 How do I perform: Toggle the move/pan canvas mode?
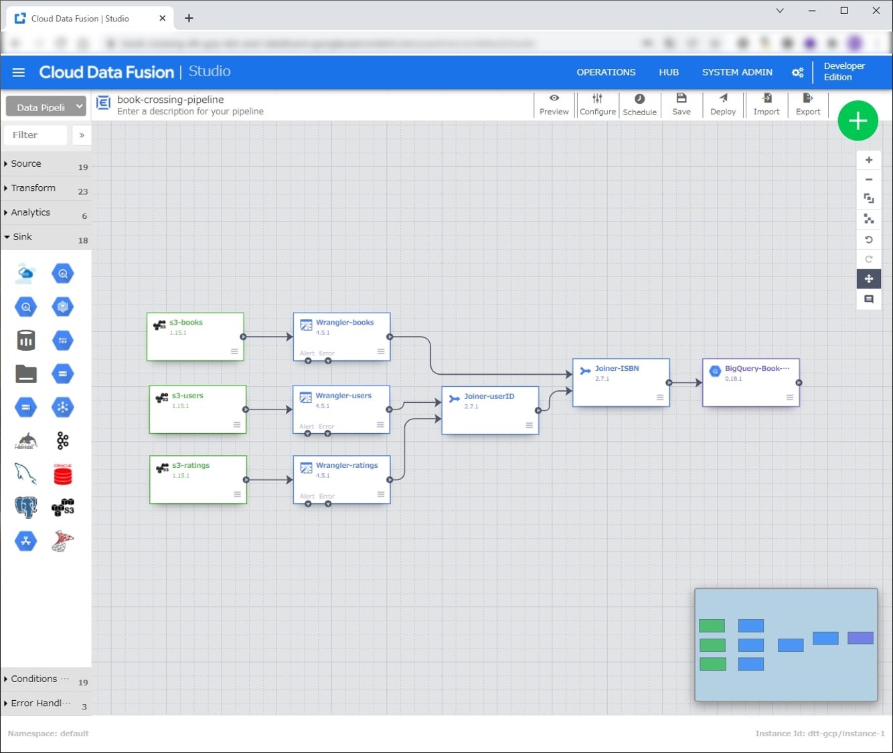coord(869,278)
